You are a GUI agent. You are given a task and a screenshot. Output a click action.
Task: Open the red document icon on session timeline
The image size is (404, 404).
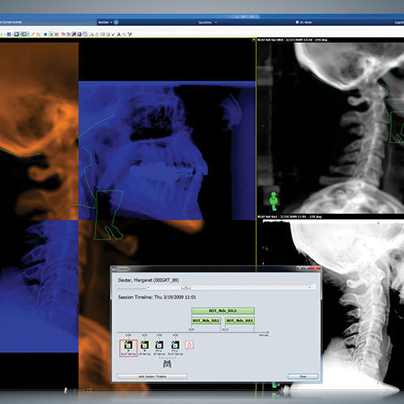[189, 345]
